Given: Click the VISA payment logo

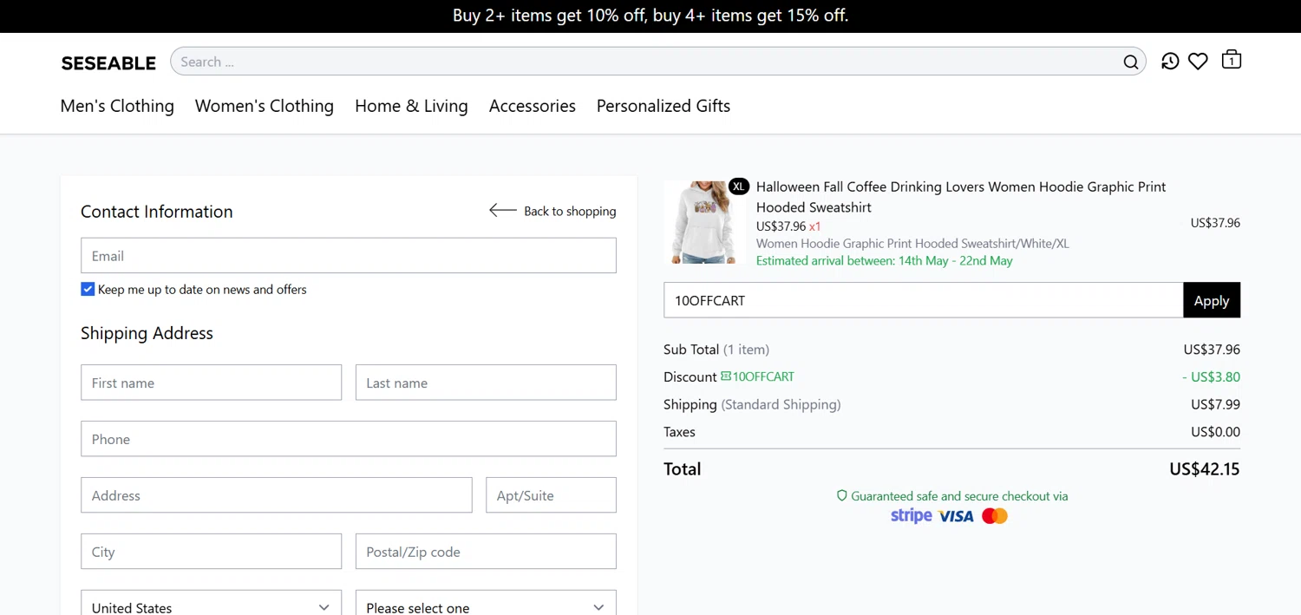Looking at the screenshot, I should click(x=956, y=517).
